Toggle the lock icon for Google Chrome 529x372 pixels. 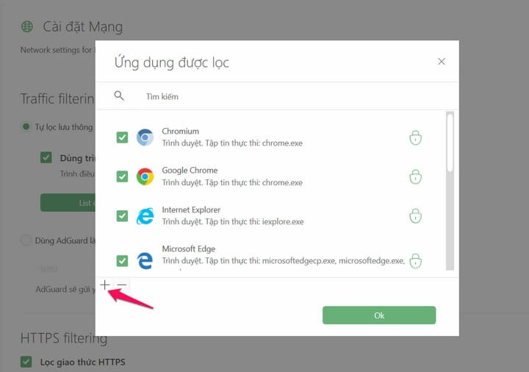click(x=415, y=176)
